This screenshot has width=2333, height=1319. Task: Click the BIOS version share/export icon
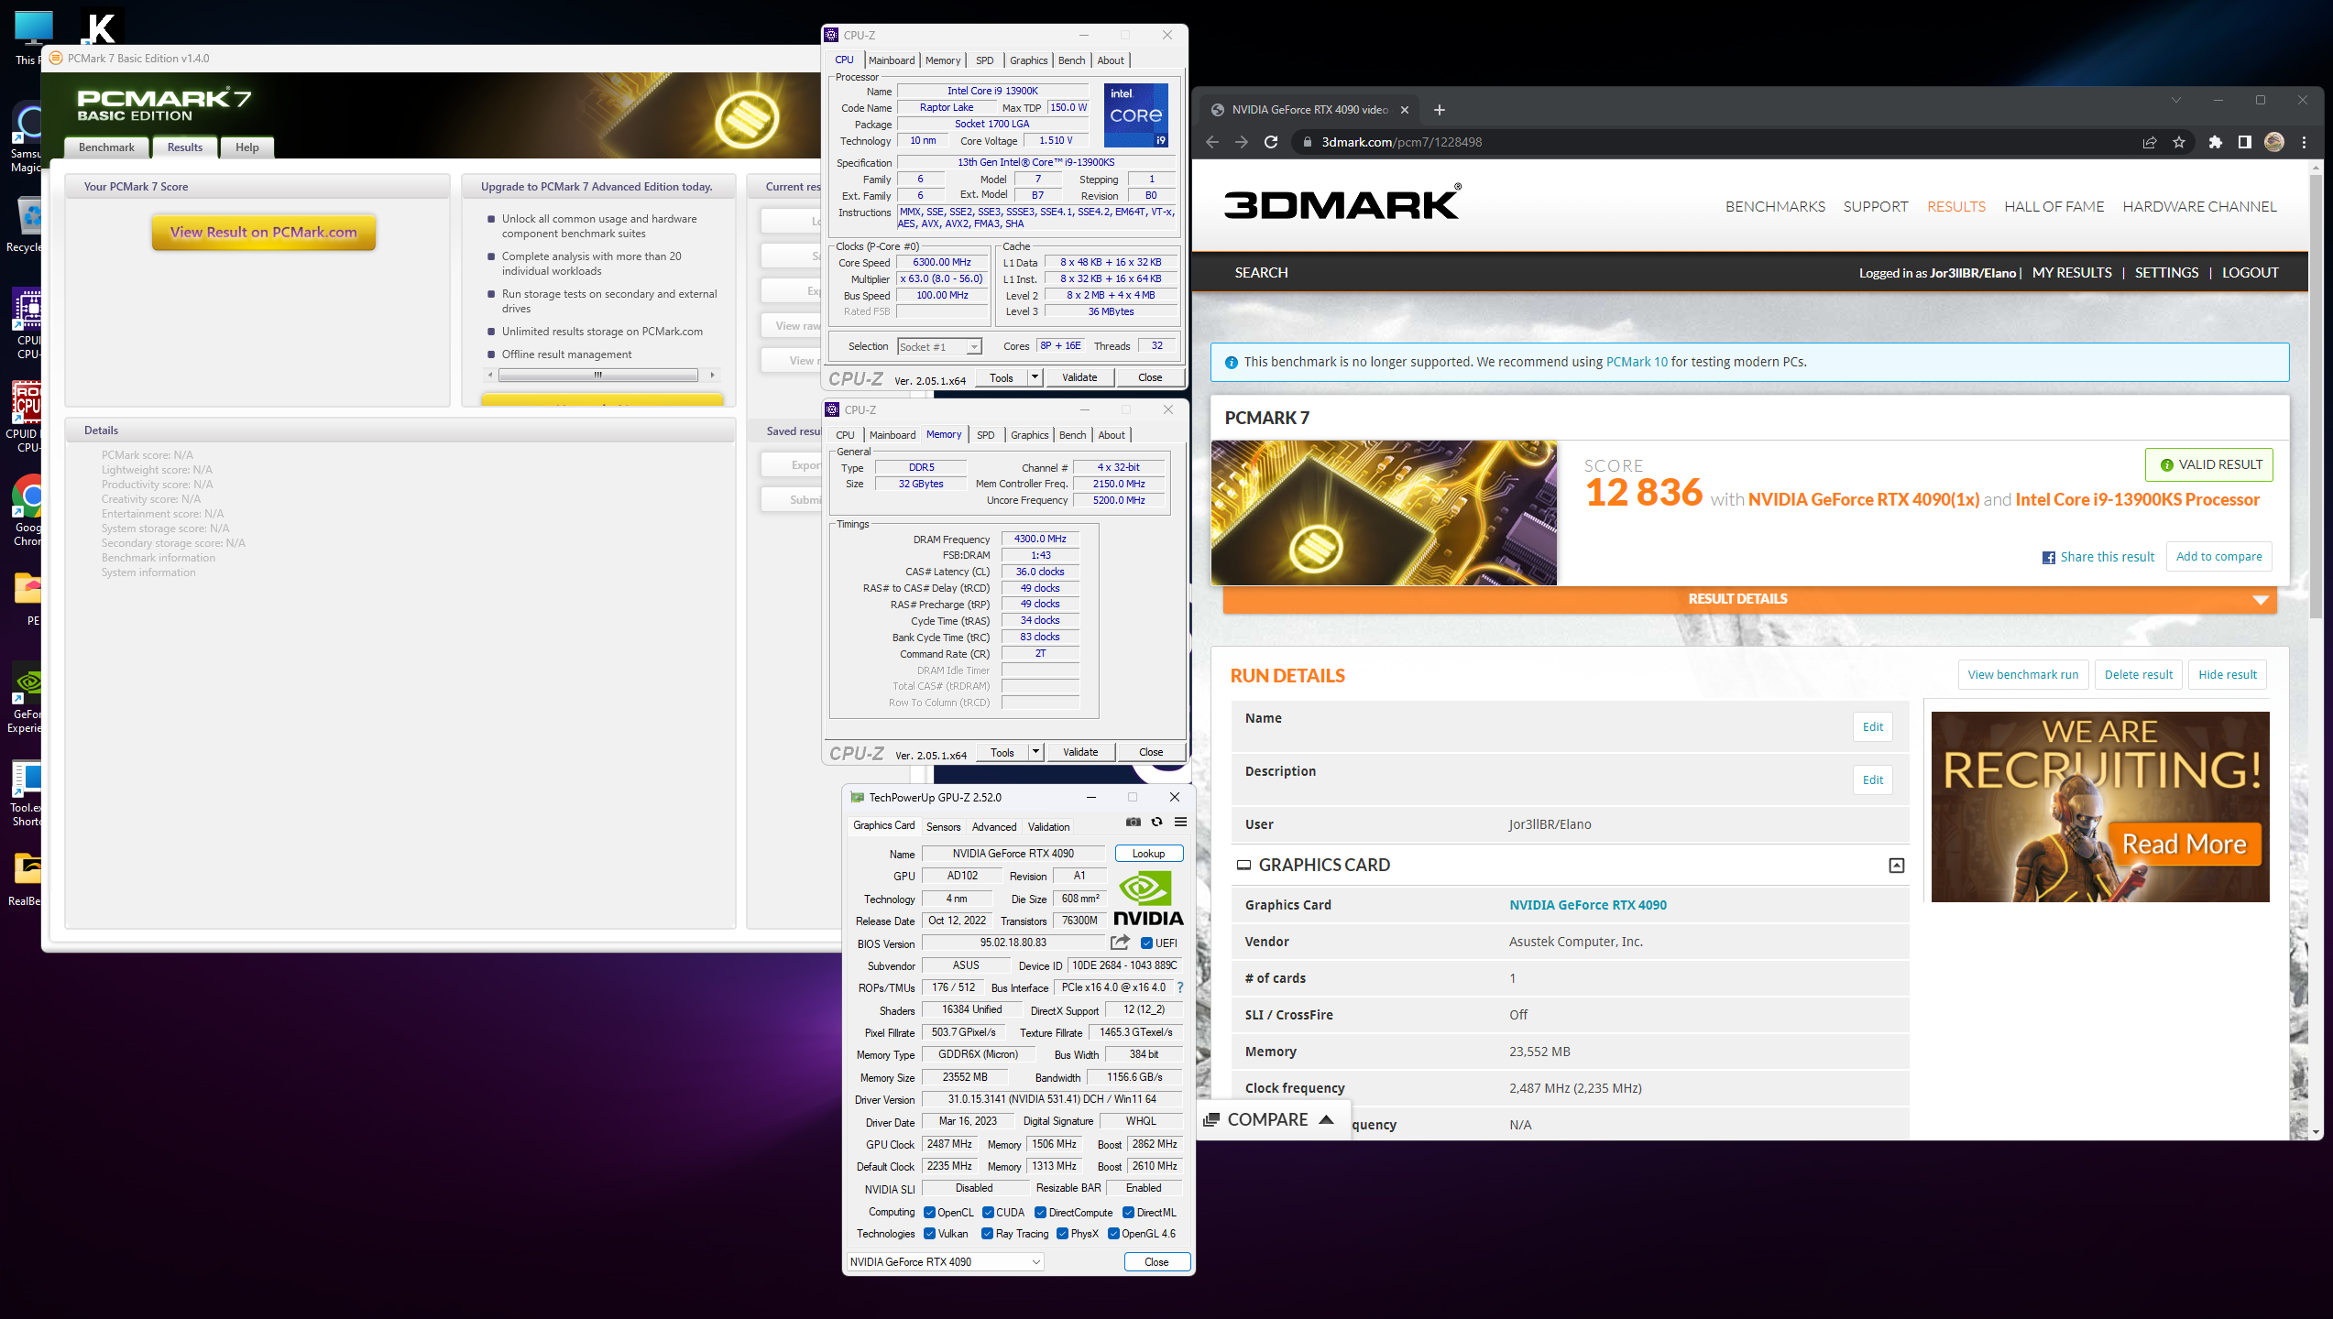click(x=1120, y=943)
